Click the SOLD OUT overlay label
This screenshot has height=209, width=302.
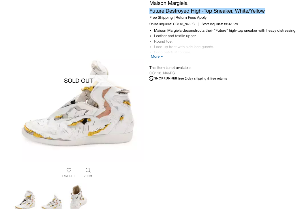coord(78,81)
